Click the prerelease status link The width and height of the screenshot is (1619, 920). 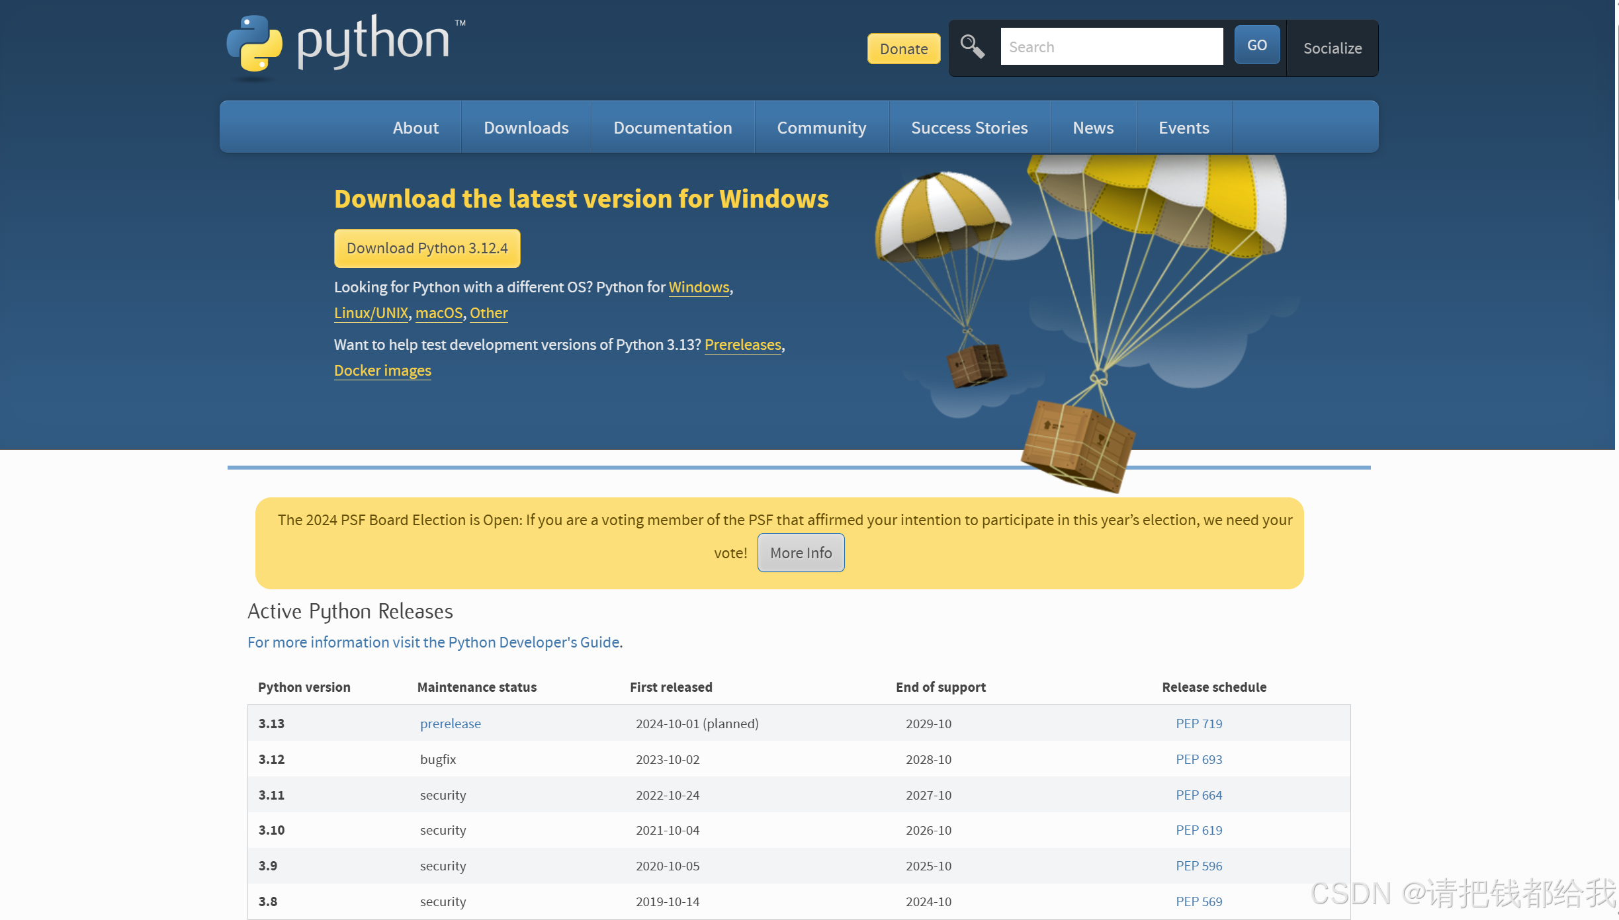coord(451,724)
